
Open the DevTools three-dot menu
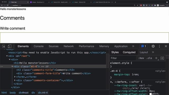click(x=159, y=46)
